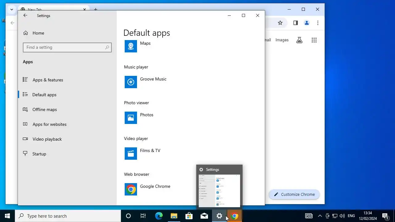Show hidden tray icons chevron
This screenshot has height=222, width=395.
tap(320, 216)
